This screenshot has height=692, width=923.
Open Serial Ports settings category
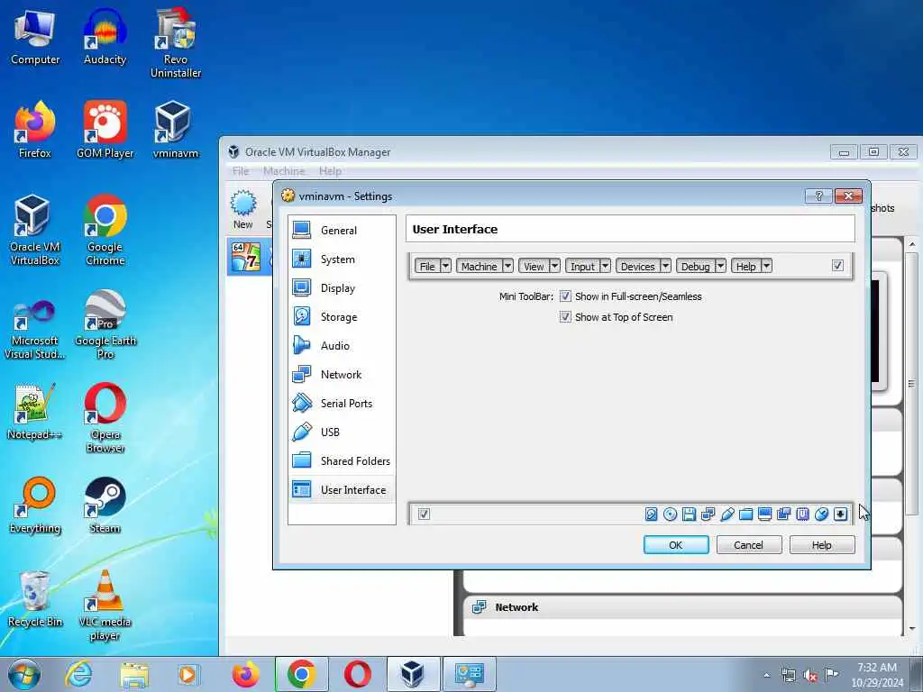[x=342, y=403]
